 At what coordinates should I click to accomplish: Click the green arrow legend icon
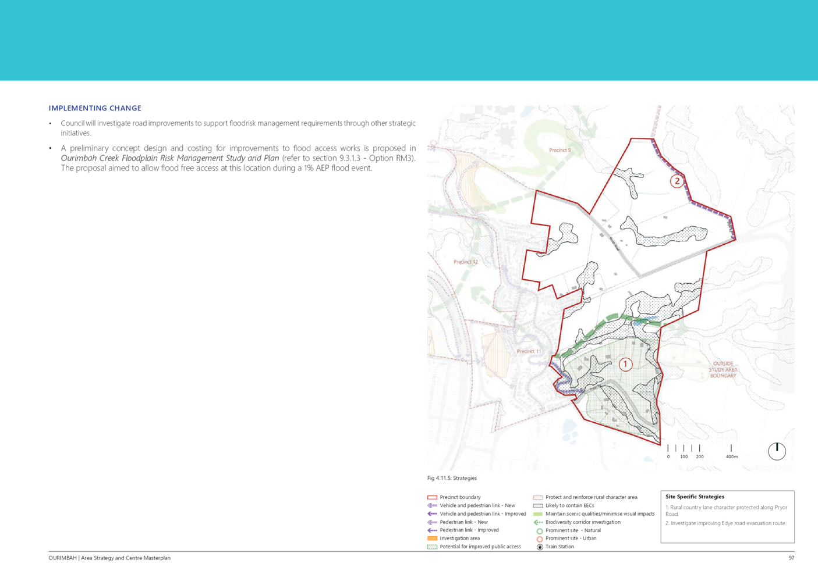[x=538, y=522]
